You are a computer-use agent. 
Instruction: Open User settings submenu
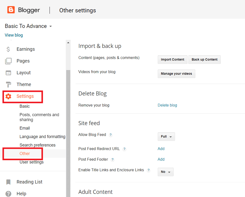coord(32,162)
